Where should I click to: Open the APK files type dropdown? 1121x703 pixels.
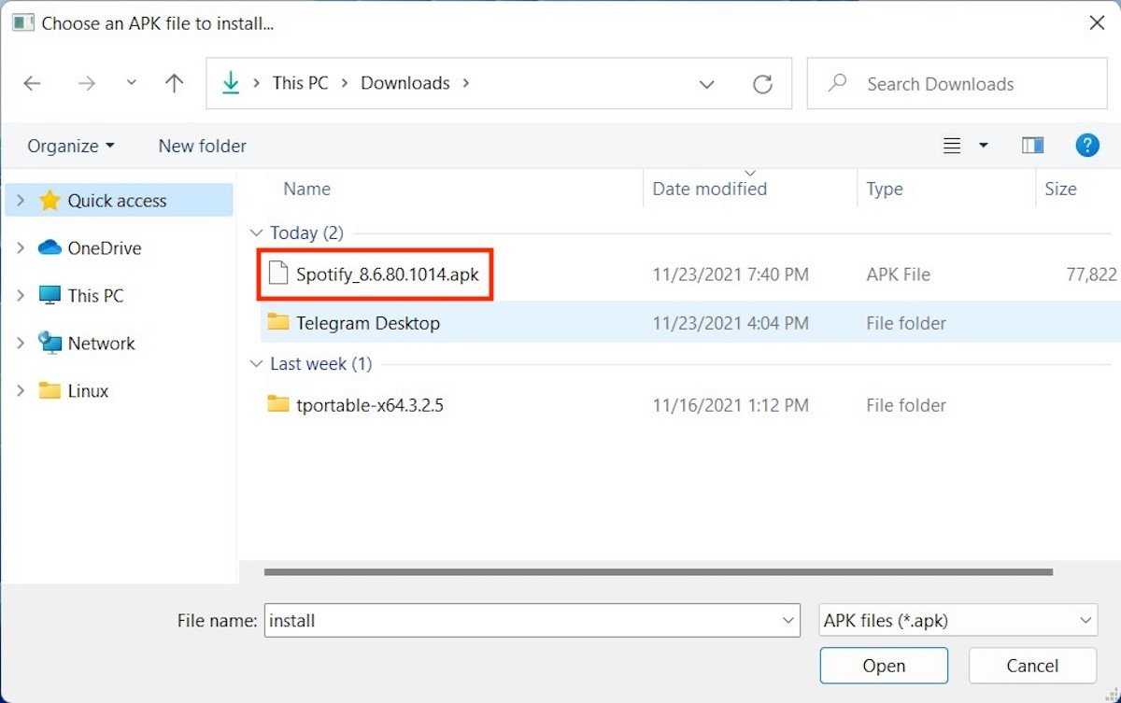[x=958, y=620]
